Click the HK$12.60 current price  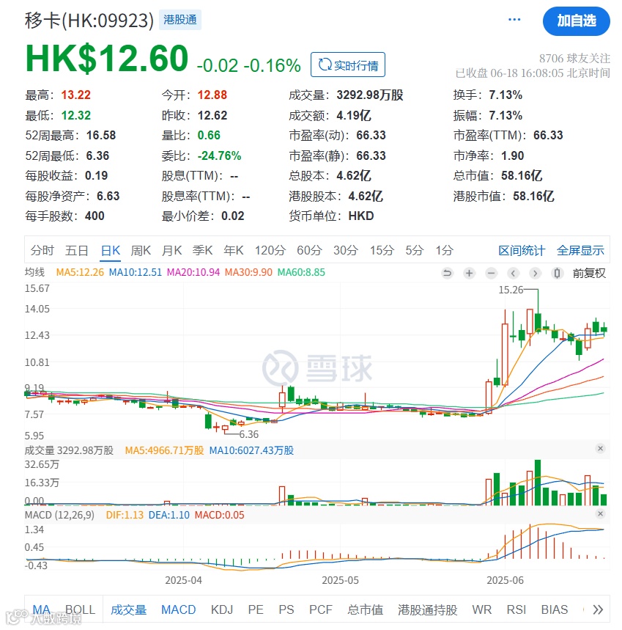coord(107,58)
